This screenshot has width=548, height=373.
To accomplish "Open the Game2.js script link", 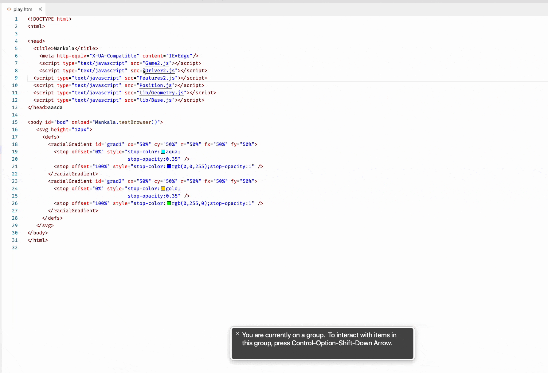I will point(157,63).
